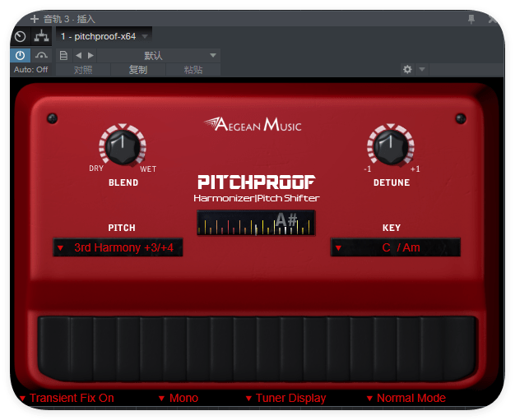Open the gear settings icon
This screenshot has height=420, width=515.
click(x=407, y=70)
